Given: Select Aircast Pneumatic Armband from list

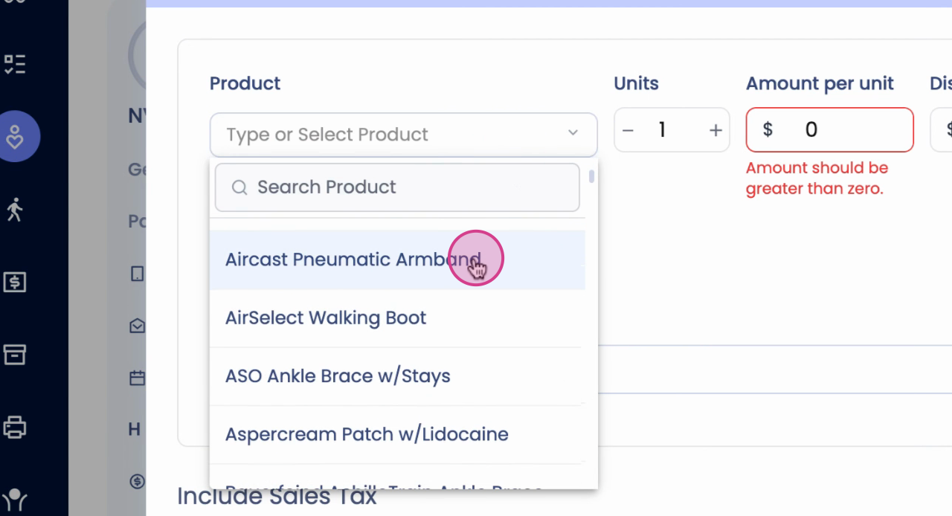Looking at the screenshot, I should 353,259.
